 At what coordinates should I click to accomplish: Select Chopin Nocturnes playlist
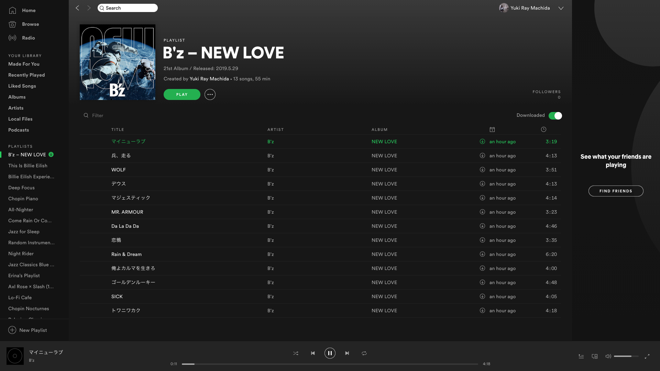[29, 308]
